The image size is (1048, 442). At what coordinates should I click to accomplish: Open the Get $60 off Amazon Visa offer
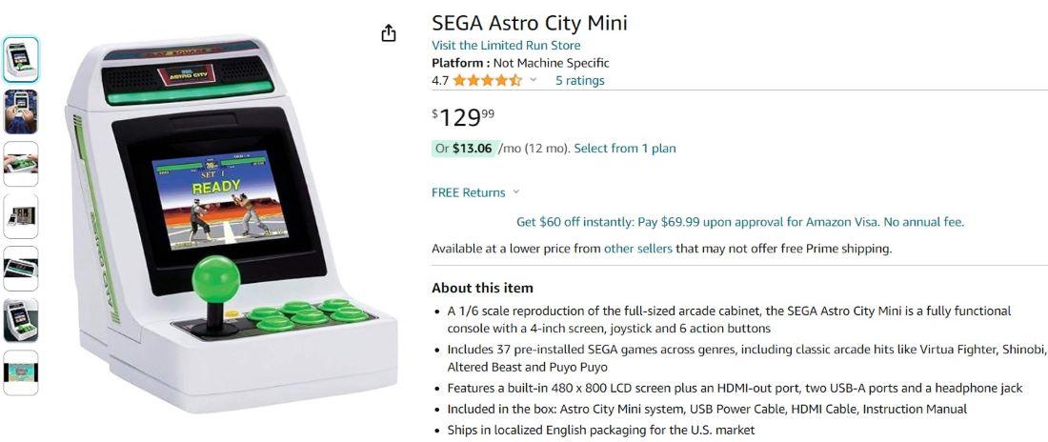pos(739,222)
